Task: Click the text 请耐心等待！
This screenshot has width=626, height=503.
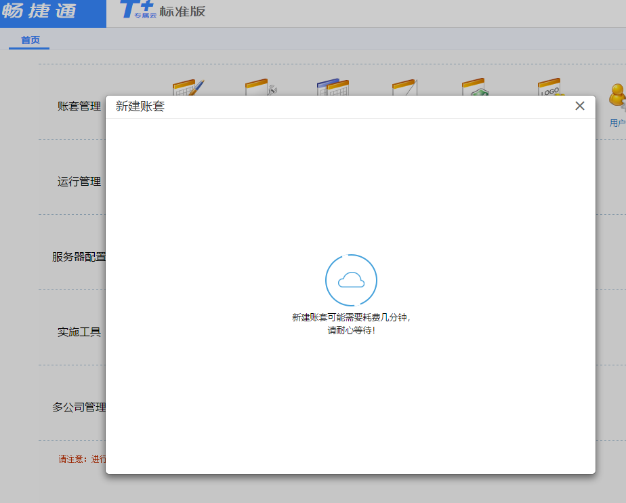Action: 352,330
